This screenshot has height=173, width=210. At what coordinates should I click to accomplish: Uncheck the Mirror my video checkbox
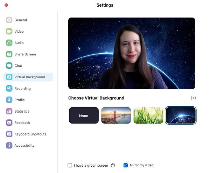(126, 165)
